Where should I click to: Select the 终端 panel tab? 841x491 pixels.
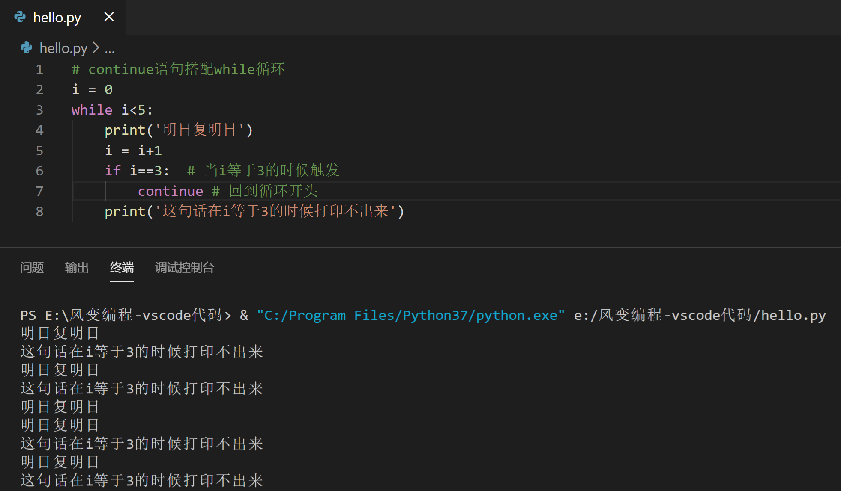[x=122, y=268]
